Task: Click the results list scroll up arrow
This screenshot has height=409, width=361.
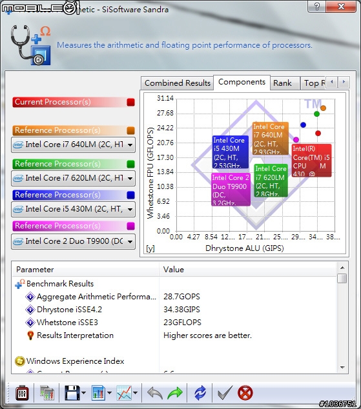Action: (342, 267)
